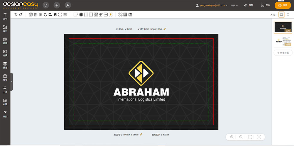
Task: Click the trash can delete icon
Action: [65, 15]
